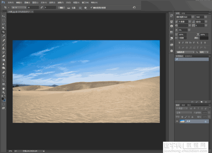Toggle delete cropped pixels checkbox
Screen dimensions: 212x153
tap(91, 8)
